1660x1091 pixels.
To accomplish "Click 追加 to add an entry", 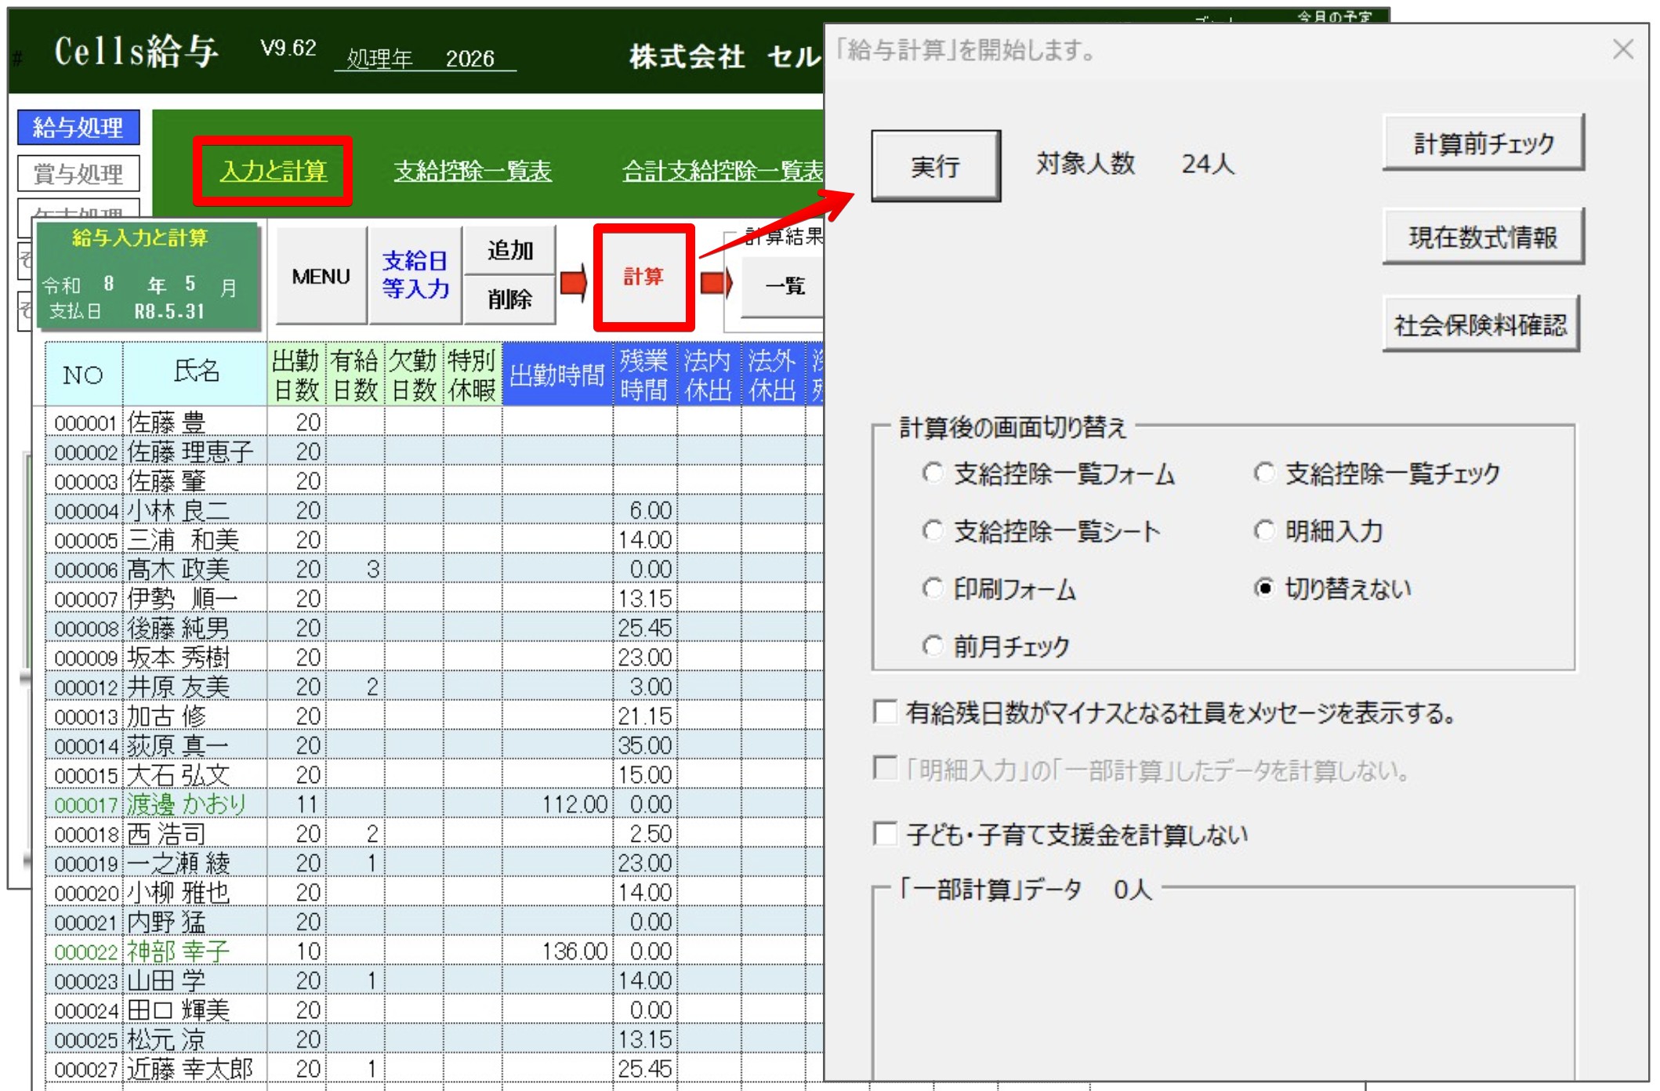I will tap(510, 251).
